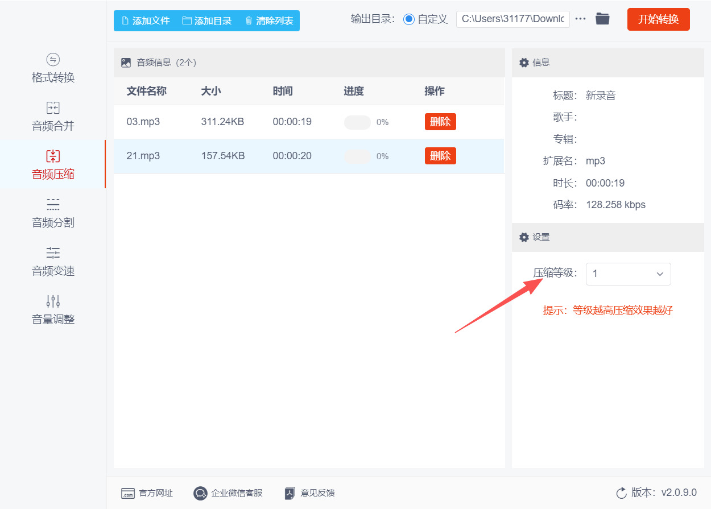This screenshot has width=711, height=509.
Task: Switch to 格式转换 tab
Action: (x=53, y=68)
